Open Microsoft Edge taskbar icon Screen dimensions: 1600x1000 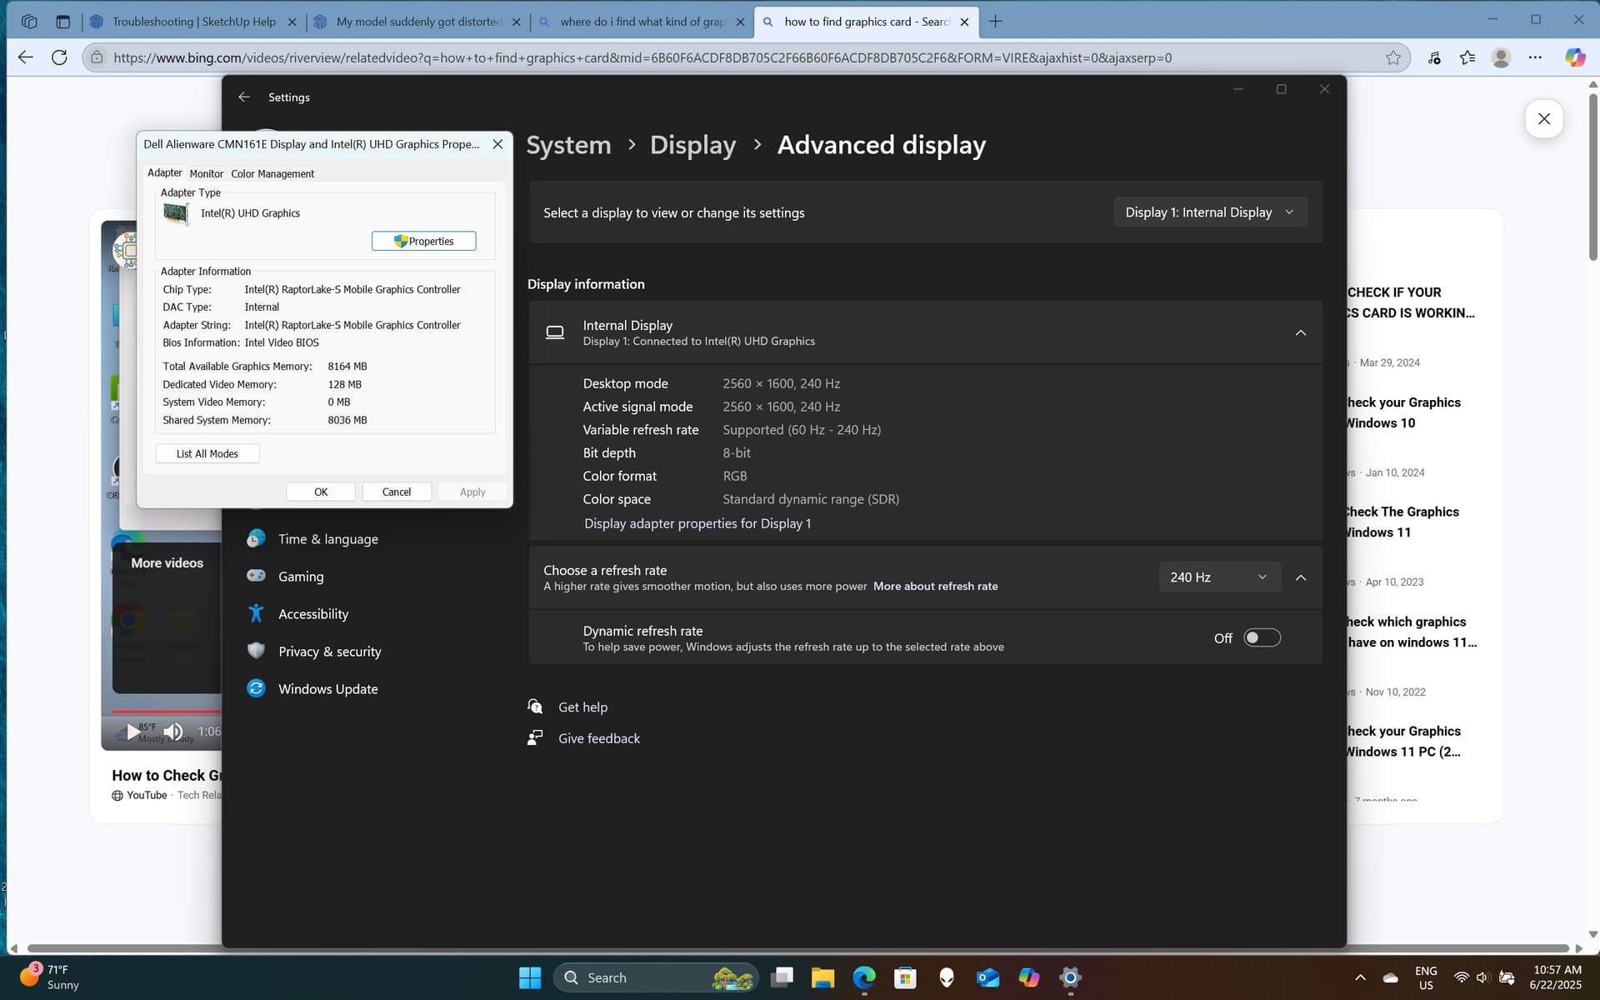pos(864,977)
